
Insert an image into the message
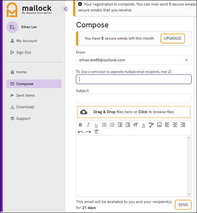pos(159,125)
